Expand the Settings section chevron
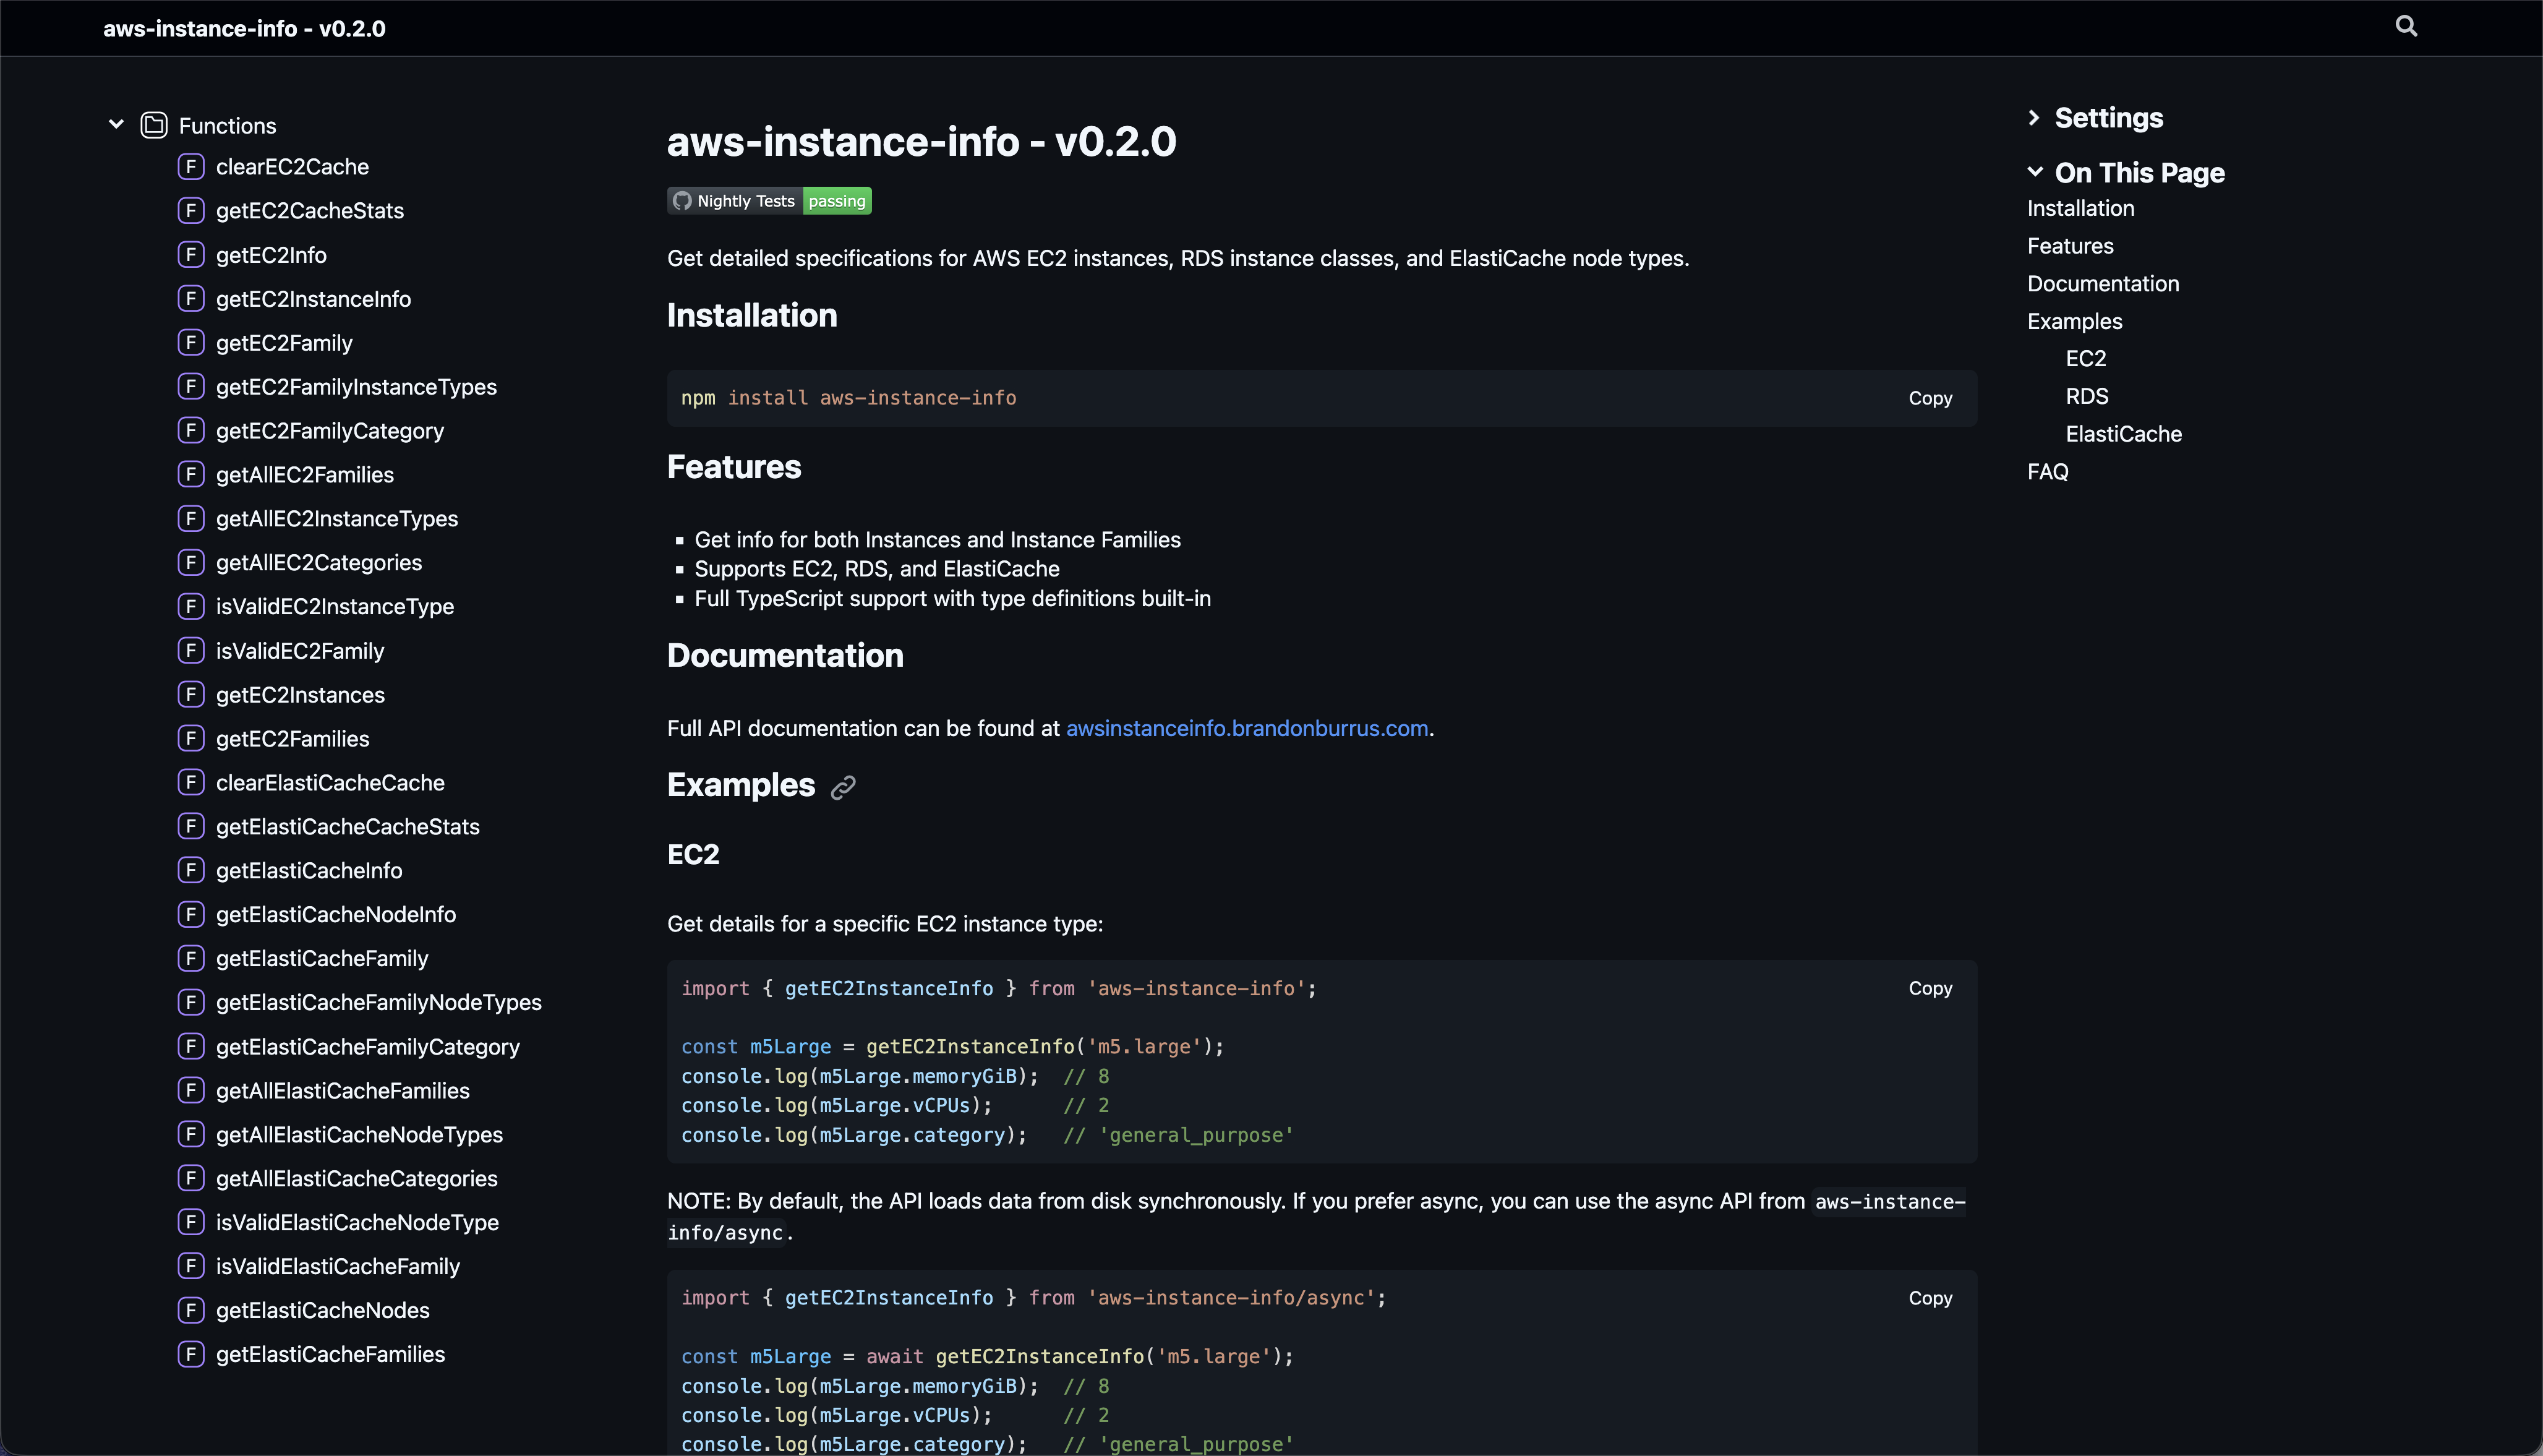 (2037, 117)
